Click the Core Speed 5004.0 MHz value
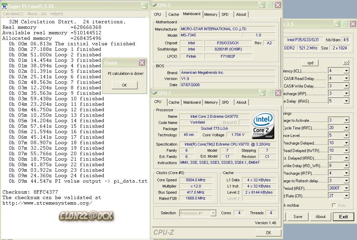This screenshot has width=357, height=240. 196,180
